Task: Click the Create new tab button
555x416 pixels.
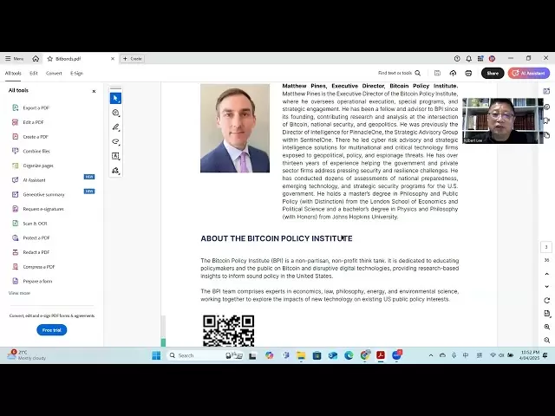Action: pos(133,59)
